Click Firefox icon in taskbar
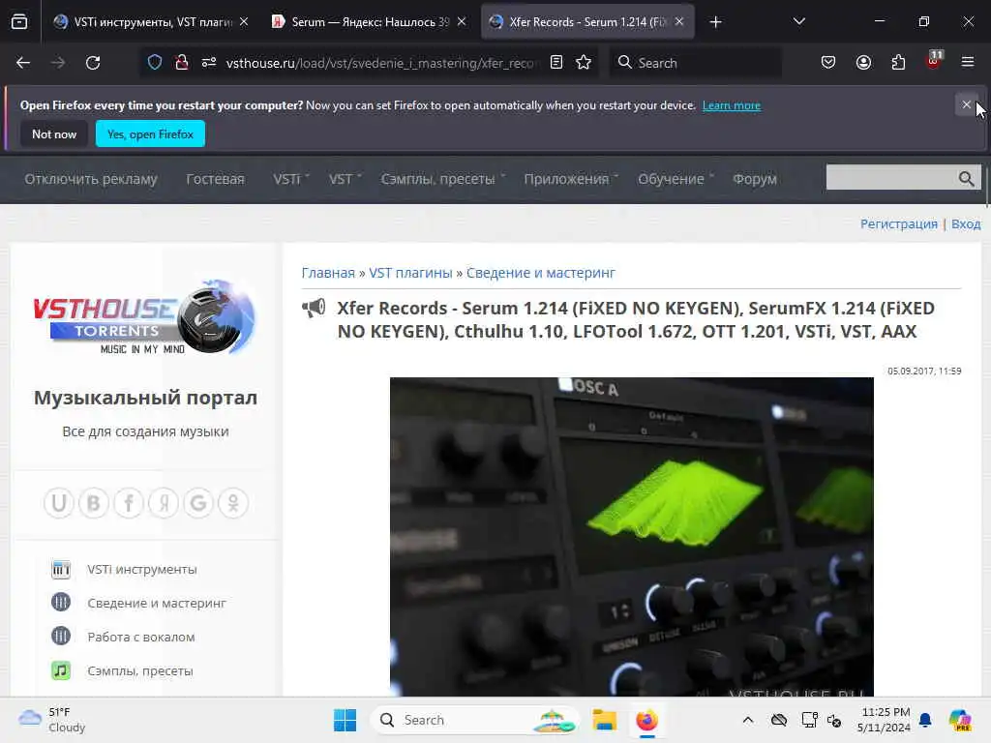 point(646,720)
